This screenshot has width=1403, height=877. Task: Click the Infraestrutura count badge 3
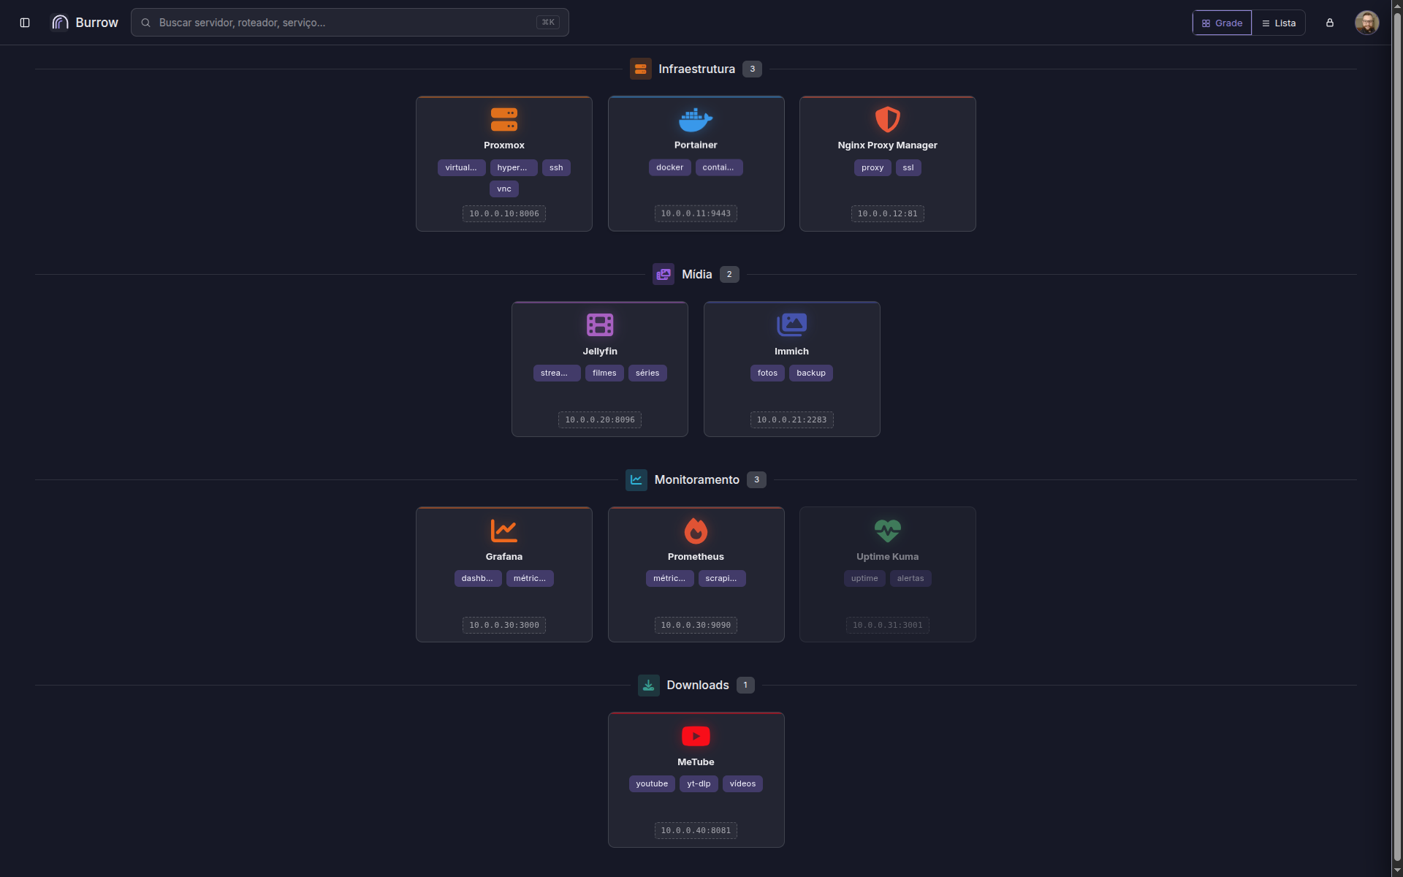click(752, 69)
